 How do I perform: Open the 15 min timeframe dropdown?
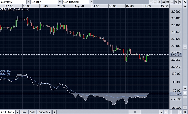click(x=60, y=2)
